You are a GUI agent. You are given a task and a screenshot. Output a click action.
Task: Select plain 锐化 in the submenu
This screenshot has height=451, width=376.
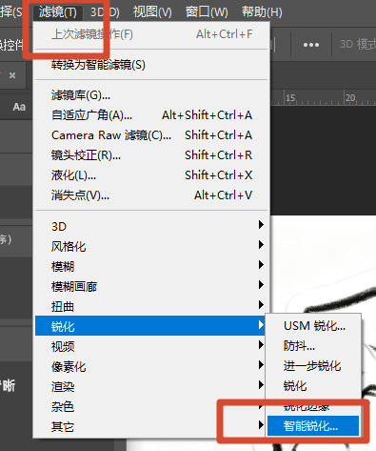pos(313,386)
